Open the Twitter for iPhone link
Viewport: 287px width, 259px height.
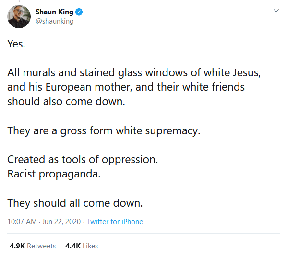[x=115, y=222]
